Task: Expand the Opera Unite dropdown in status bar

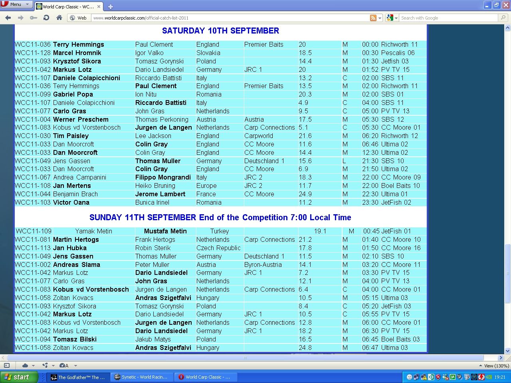Action: coord(52,365)
